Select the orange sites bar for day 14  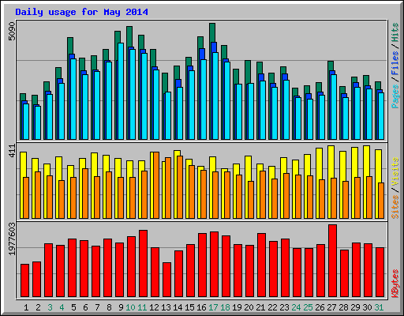tap(180, 187)
